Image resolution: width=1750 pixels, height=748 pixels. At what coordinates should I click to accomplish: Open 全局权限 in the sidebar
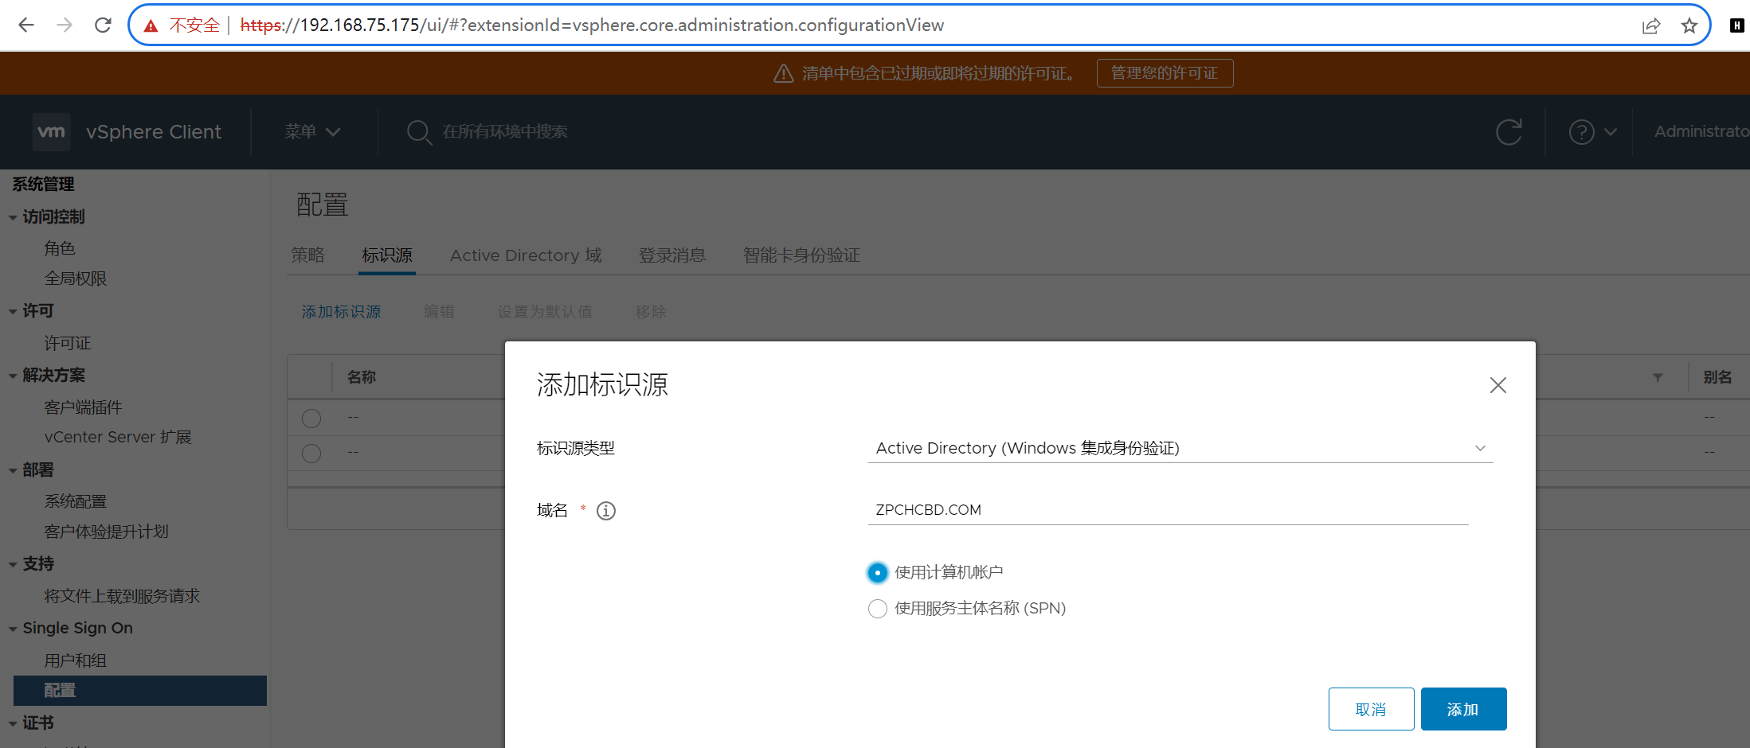tap(75, 279)
